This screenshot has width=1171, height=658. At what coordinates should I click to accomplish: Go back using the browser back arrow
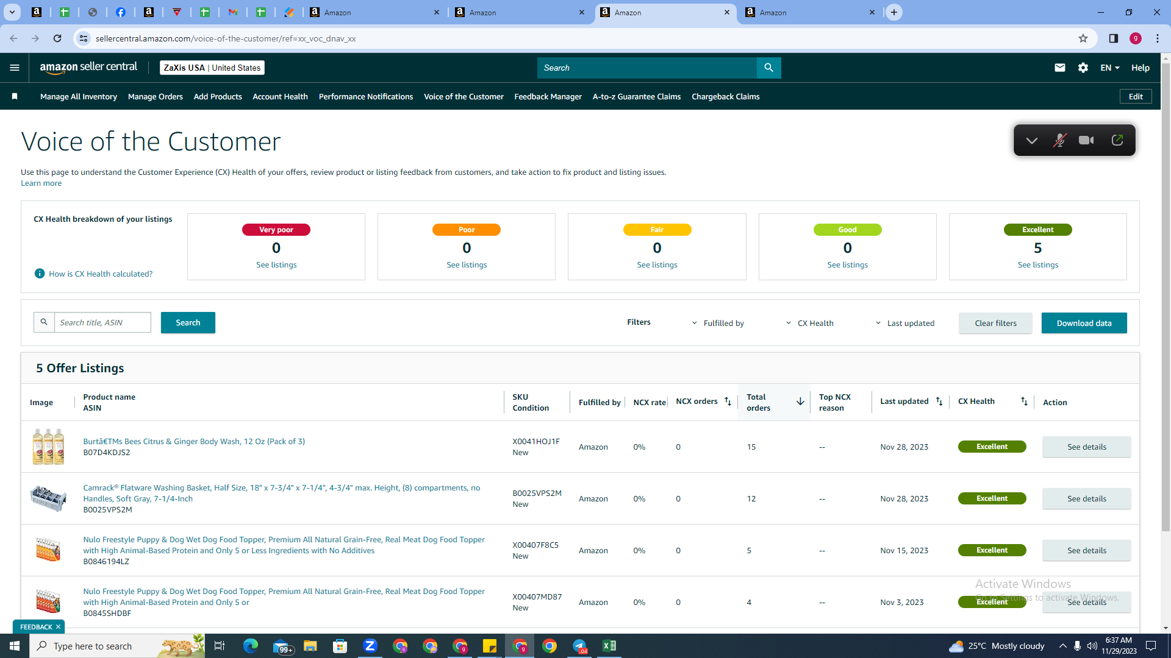point(13,38)
